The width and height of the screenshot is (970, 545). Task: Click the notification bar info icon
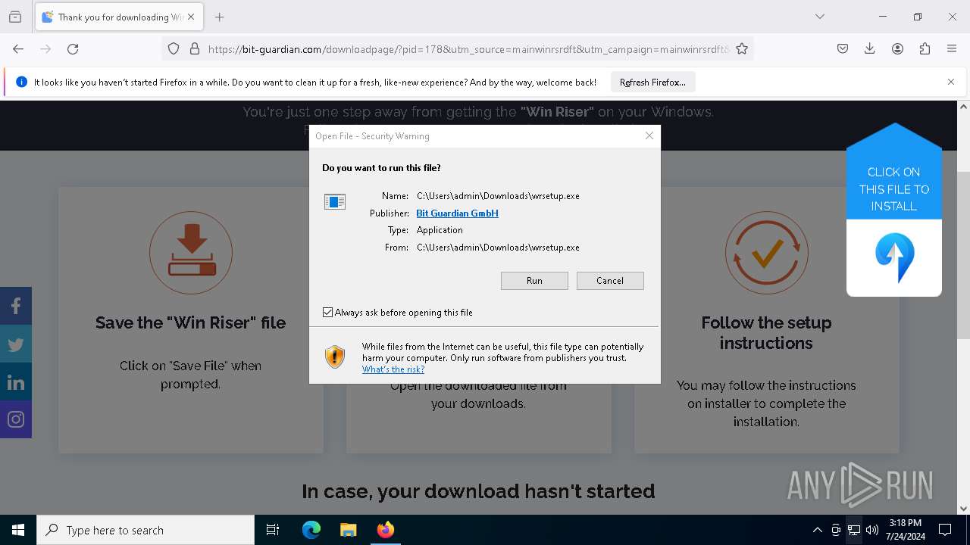coord(21,82)
